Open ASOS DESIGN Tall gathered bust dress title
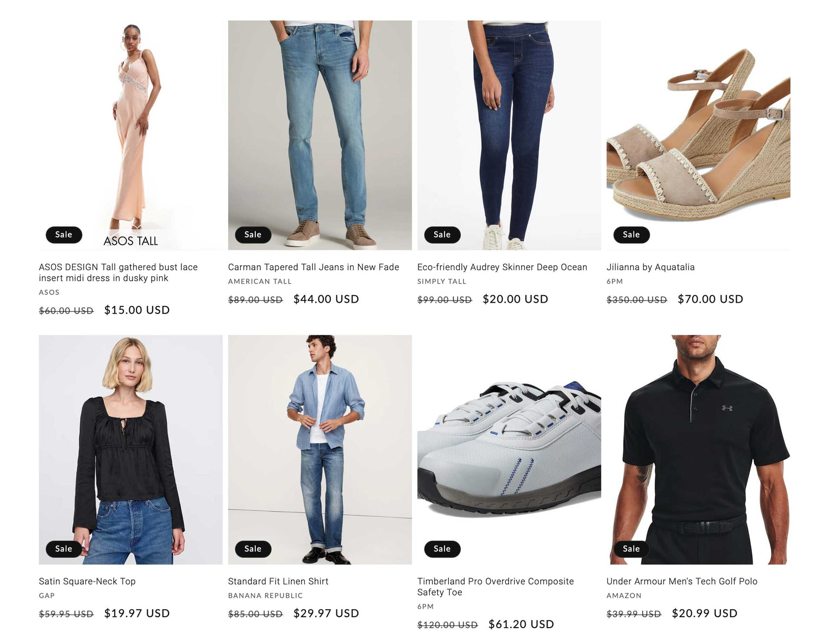Screen dimensions: 815x638 pyautogui.click(x=118, y=272)
